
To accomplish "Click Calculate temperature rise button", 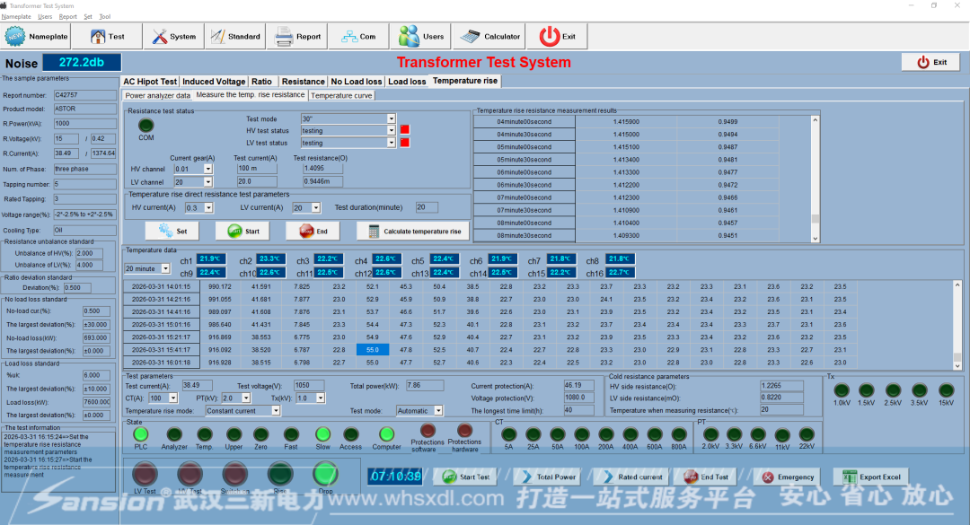I will click(413, 232).
